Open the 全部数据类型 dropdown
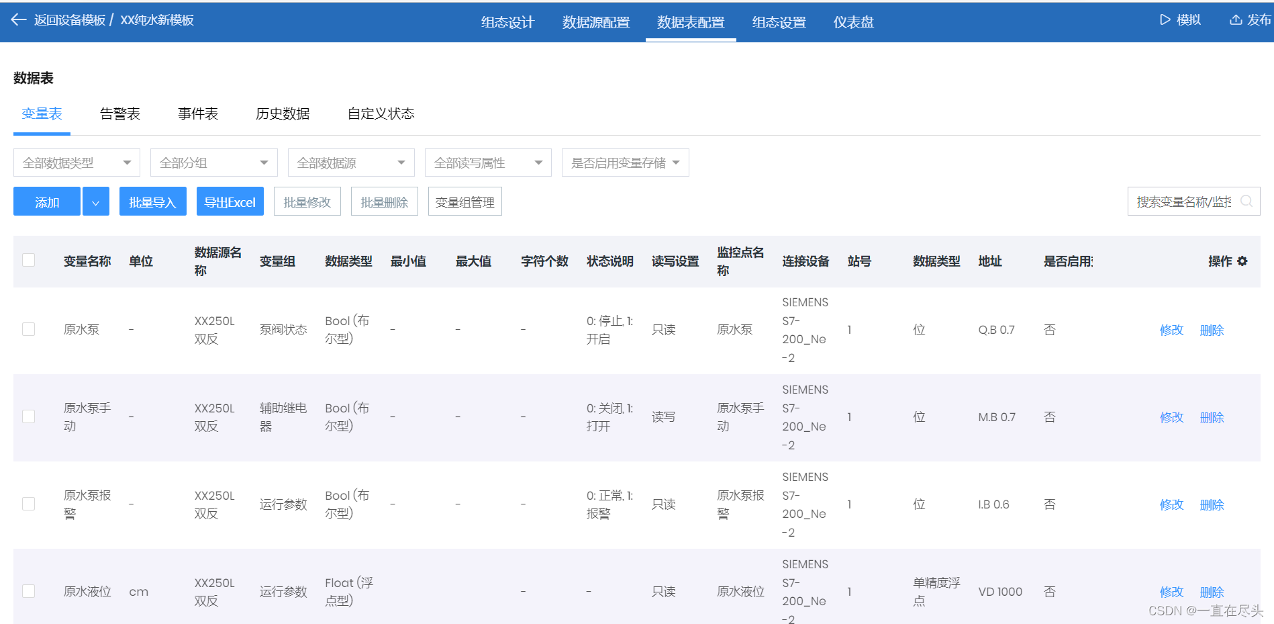The height and width of the screenshot is (624, 1274). tap(77, 163)
